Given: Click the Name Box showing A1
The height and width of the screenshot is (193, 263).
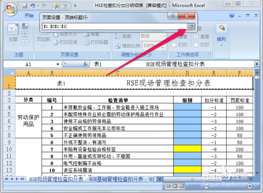Looking at the screenshot, I should (29, 64).
